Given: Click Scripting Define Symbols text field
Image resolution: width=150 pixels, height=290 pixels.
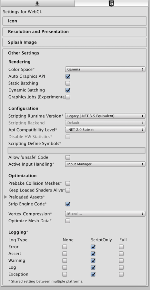Looking at the screenshot, I should [x=76, y=150].
